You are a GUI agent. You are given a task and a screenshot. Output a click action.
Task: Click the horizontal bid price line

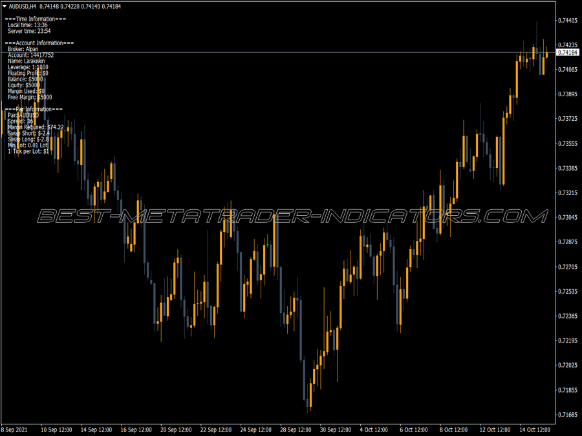pos(277,53)
